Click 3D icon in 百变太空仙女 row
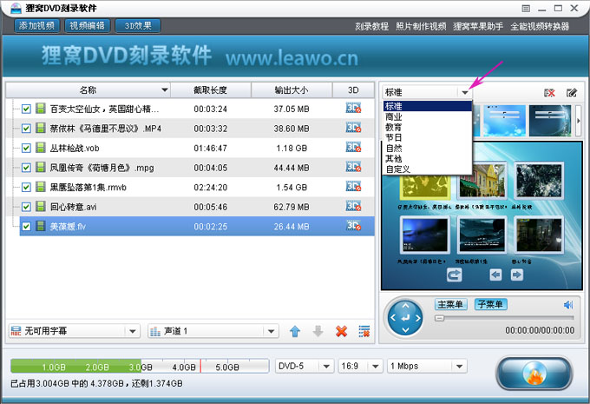Screen dimensions: 590x404 click(353, 108)
